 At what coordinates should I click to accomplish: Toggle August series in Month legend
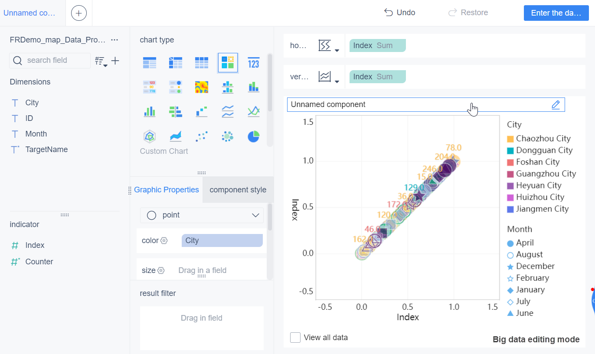[x=525, y=254]
